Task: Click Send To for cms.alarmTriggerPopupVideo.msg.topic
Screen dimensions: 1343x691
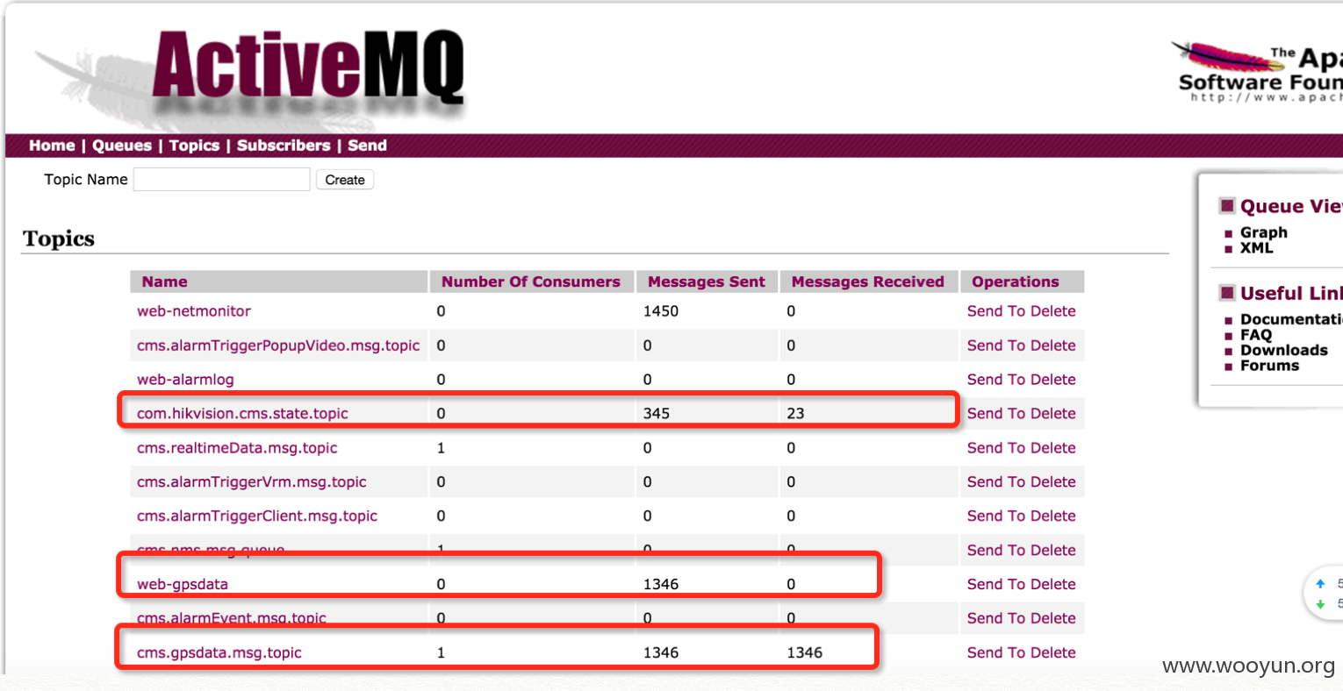Action: click(x=997, y=345)
